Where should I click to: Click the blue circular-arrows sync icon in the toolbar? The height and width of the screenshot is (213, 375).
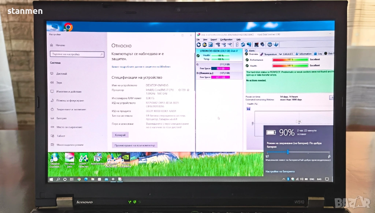click(x=243, y=45)
